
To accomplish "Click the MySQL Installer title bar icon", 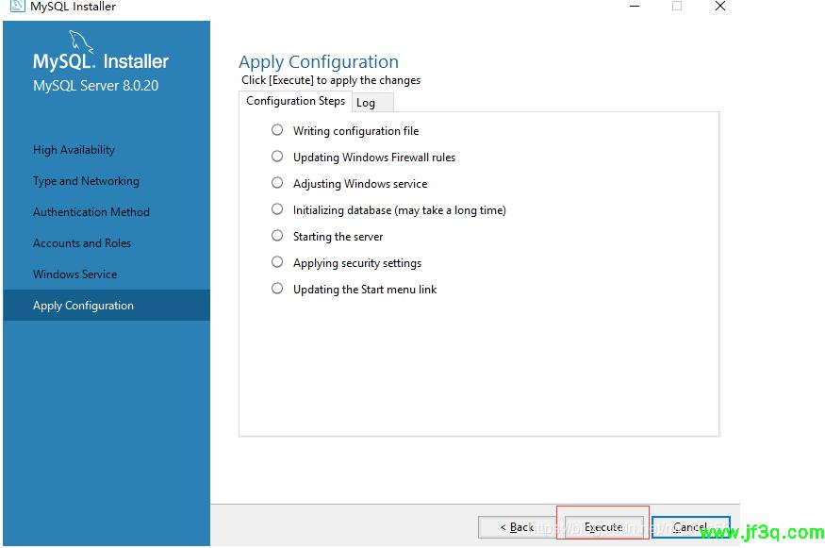I will pyautogui.click(x=17, y=6).
